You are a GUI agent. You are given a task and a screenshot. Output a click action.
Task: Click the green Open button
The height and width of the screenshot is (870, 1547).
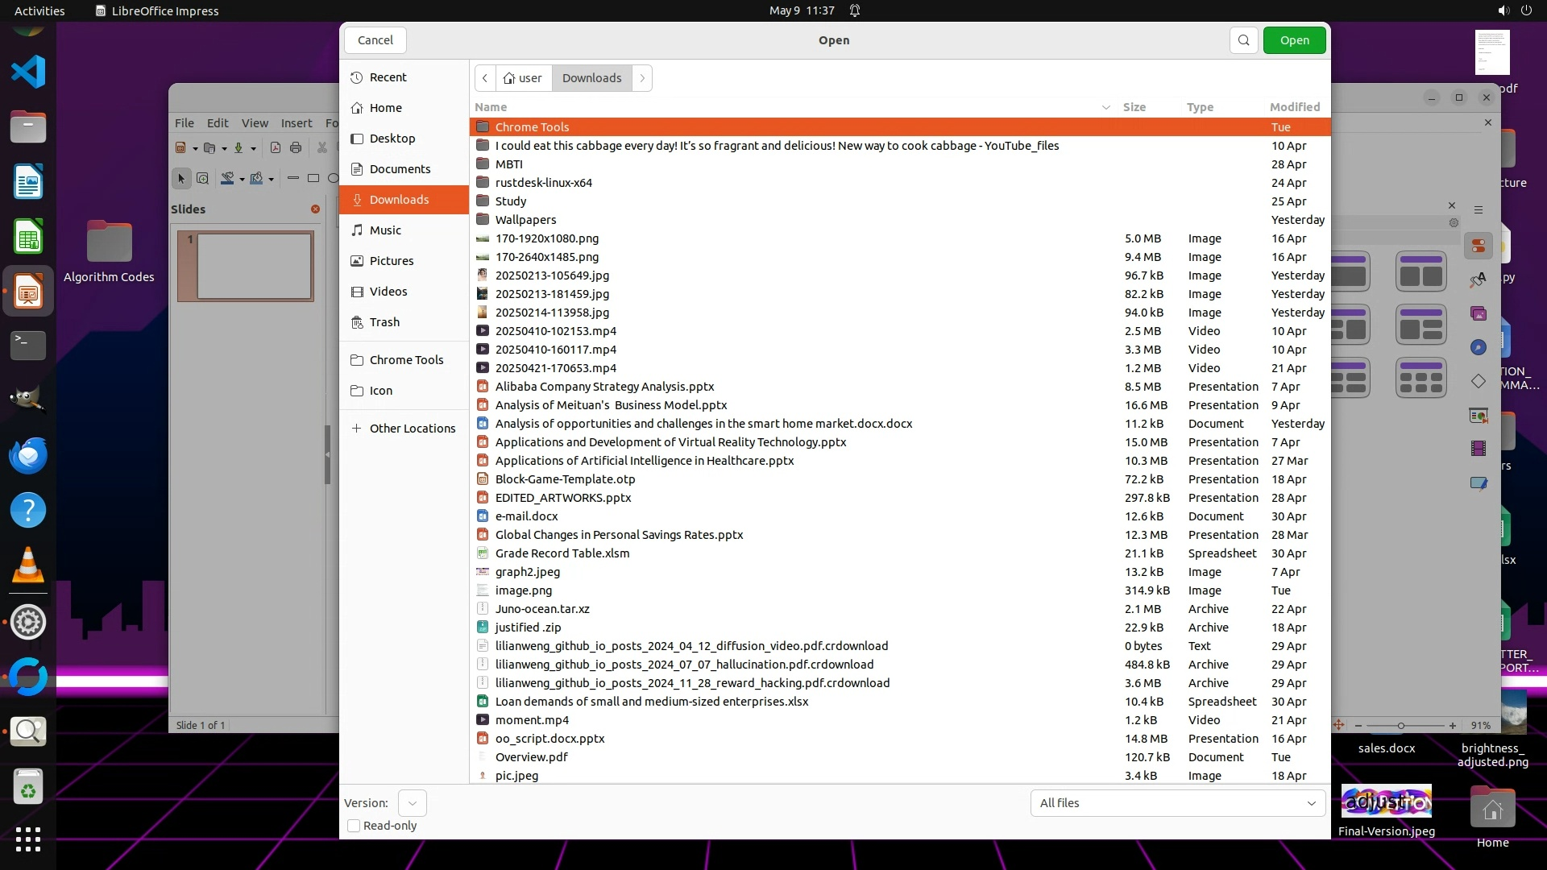[x=1294, y=40]
